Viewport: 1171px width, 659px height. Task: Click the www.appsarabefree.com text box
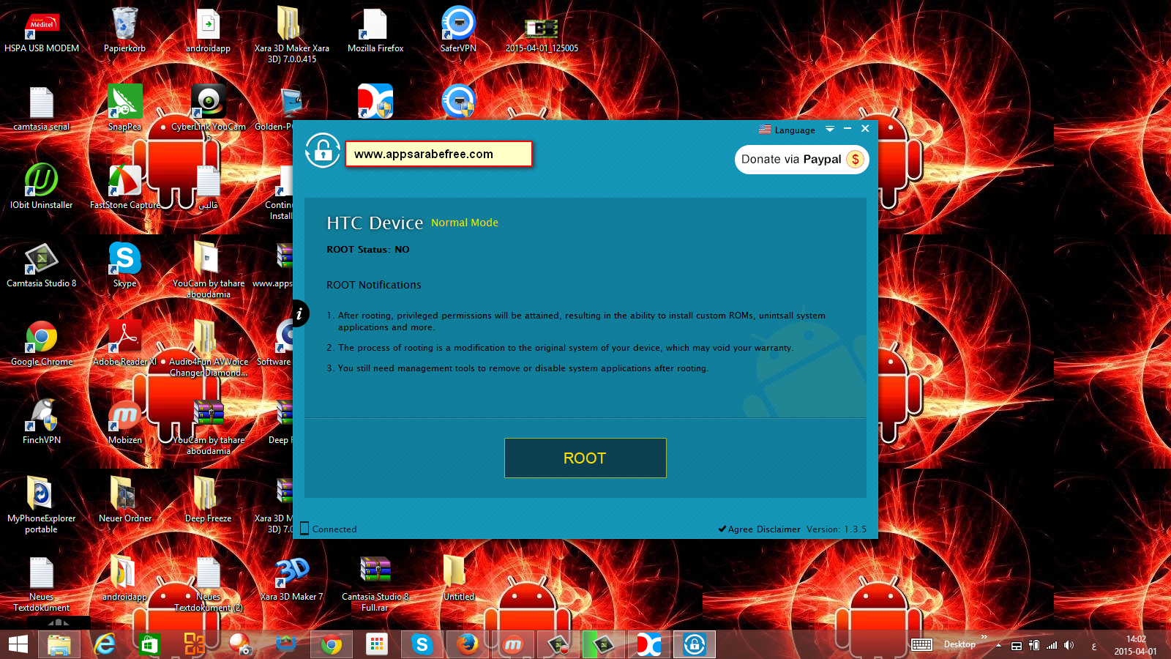[x=438, y=154]
